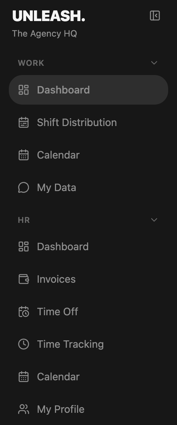This screenshot has width=177, height=425.
Task: Click the HR section Calendar icon
Action: tap(24, 377)
